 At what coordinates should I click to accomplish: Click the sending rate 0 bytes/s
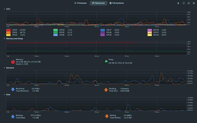(x=125, y=88)
